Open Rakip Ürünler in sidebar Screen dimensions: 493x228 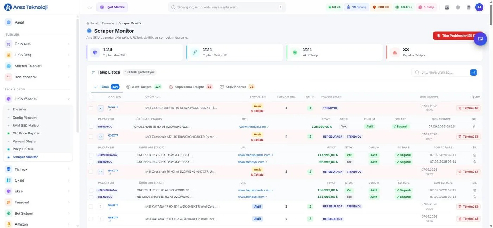pyautogui.click(x=23, y=149)
